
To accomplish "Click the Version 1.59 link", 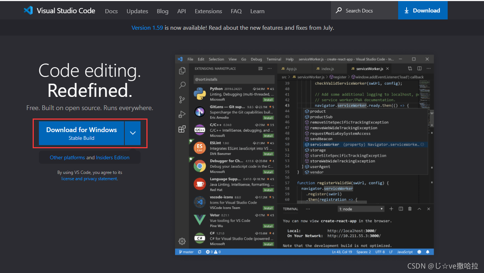I will pos(147,28).
